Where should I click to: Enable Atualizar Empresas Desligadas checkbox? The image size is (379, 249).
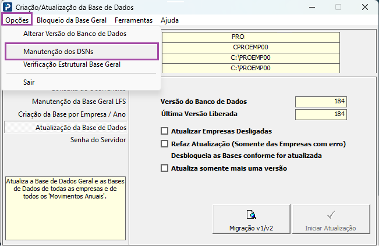click(x=164, y=131)
